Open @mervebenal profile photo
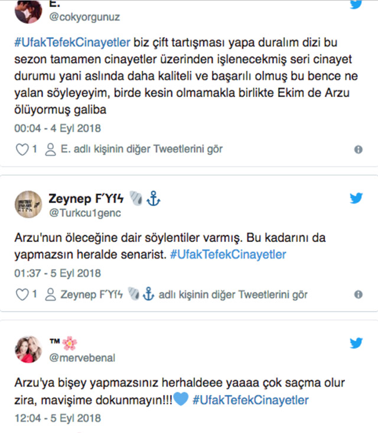Viewport: 378px width, 433px height. [28, 350]
